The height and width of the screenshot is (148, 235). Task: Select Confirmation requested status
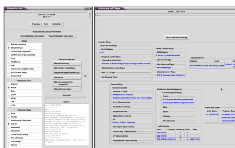coord(24,51)
